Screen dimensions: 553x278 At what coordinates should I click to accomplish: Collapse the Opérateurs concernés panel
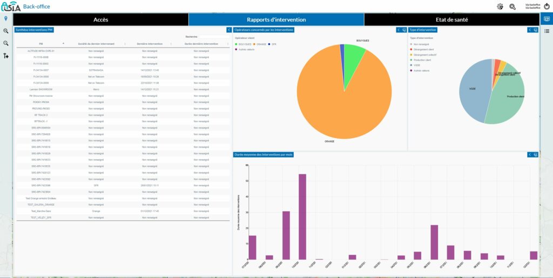point(399,30)
